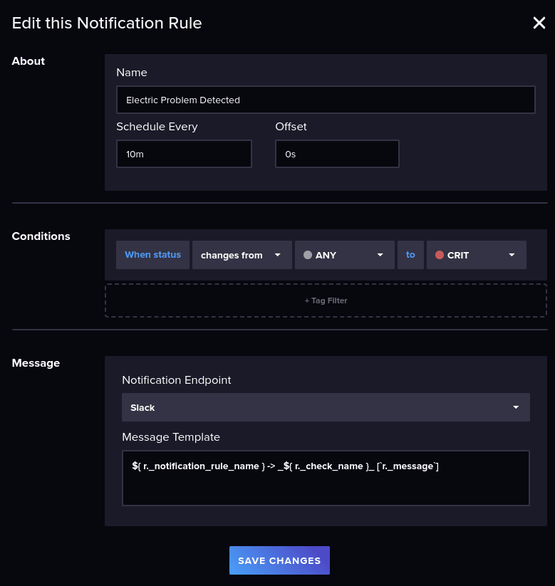Open the Notification Endpoint dropdown showing Slack
The height and width of the screenshot is (586, 555).
(326, 407)
